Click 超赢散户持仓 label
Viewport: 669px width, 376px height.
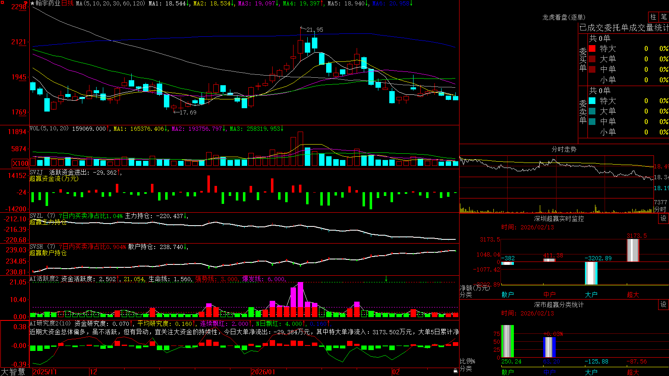[x=48, y=253]
